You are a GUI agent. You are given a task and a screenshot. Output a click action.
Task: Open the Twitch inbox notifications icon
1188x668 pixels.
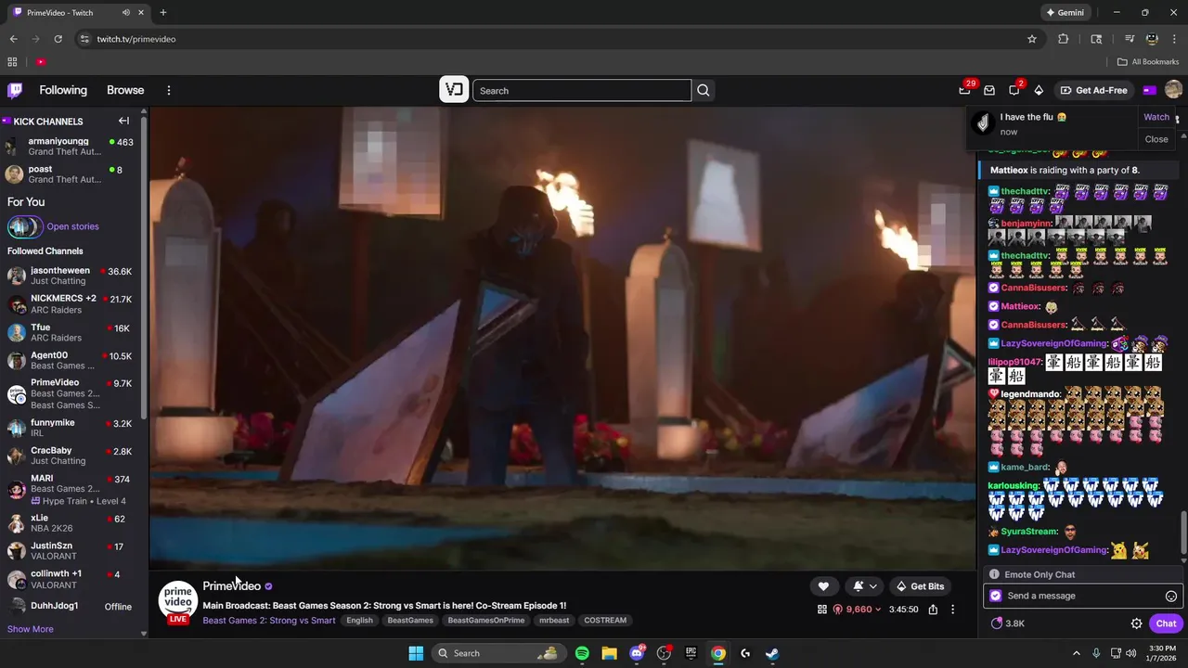click(x=989, y=90)
